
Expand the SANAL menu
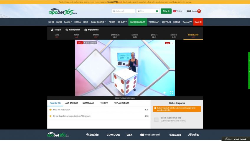click(68, 22)
